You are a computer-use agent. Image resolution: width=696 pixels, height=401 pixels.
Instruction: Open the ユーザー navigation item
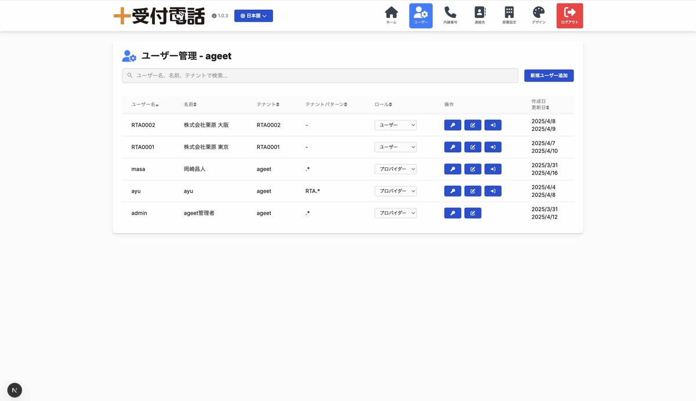pos(420,16)
